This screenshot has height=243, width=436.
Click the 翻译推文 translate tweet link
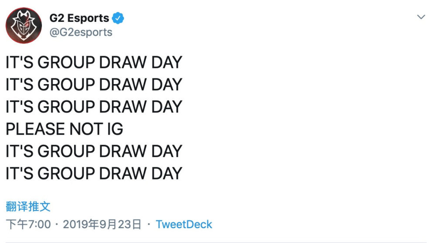point(28,206)
